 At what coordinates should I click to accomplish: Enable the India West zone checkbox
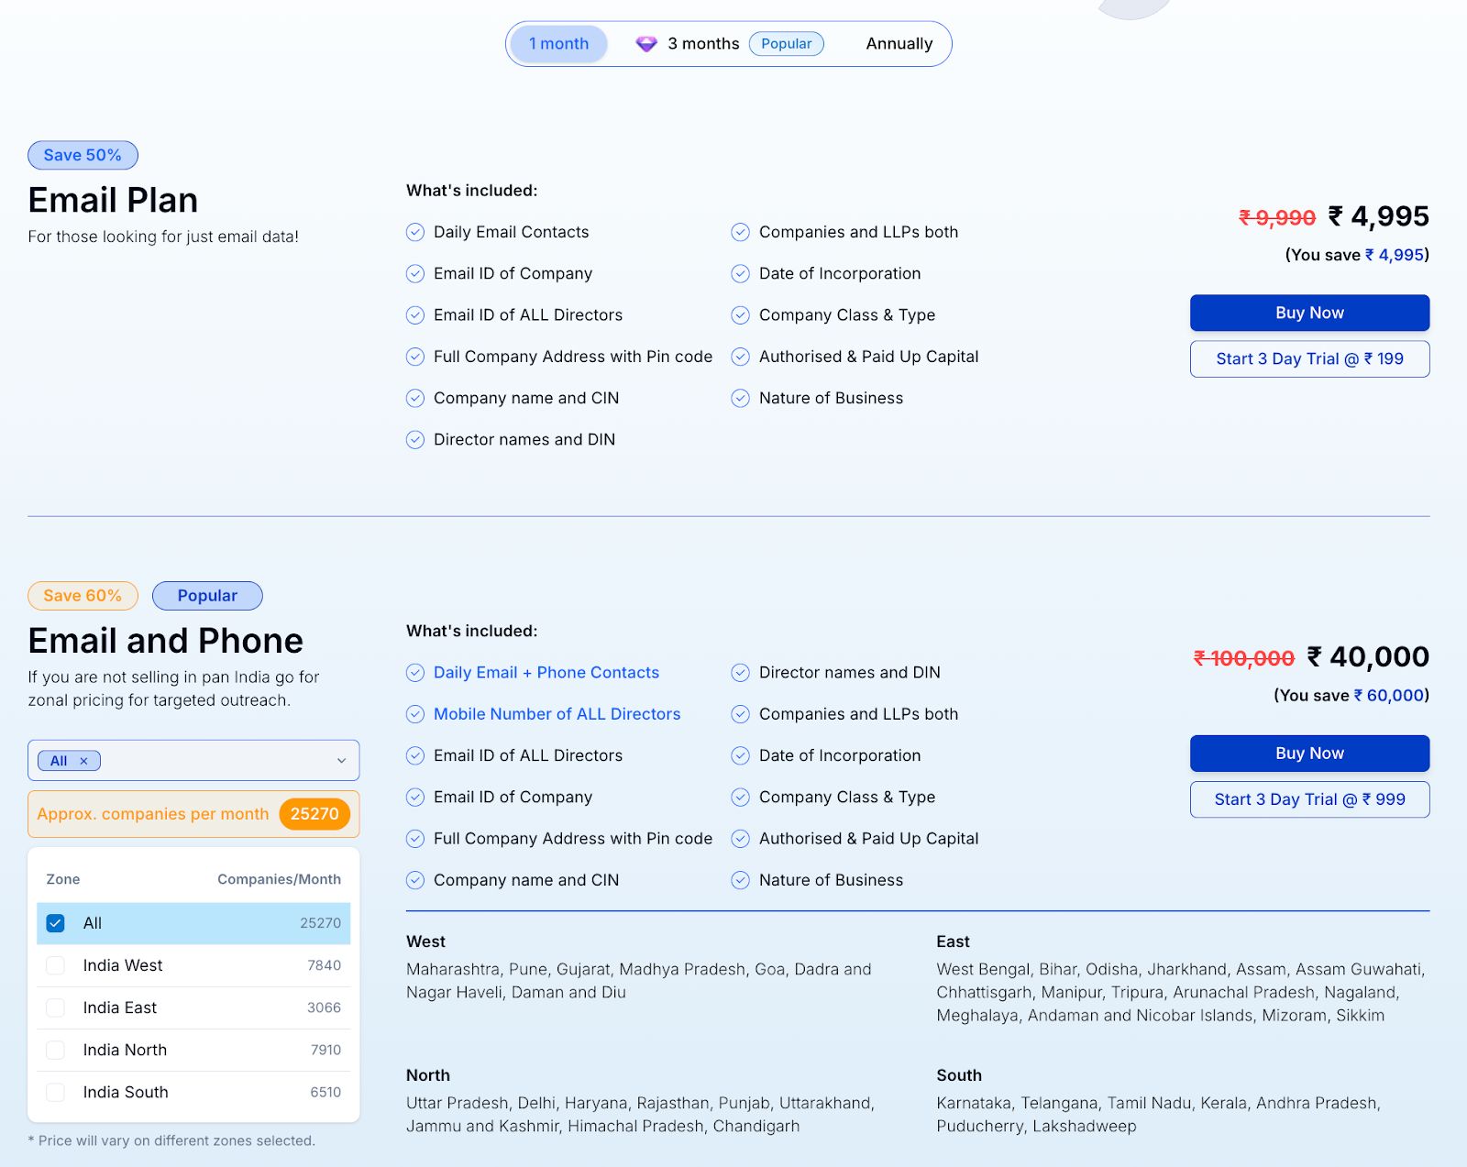pyautogui.click(x=56, y=965)
